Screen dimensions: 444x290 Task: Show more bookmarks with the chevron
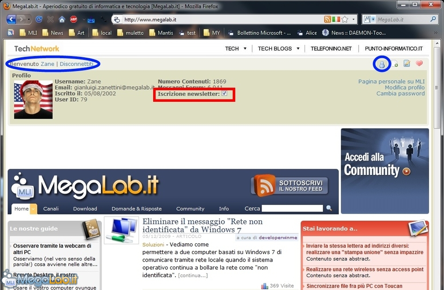pyautogui.click(x=436, y=33)
